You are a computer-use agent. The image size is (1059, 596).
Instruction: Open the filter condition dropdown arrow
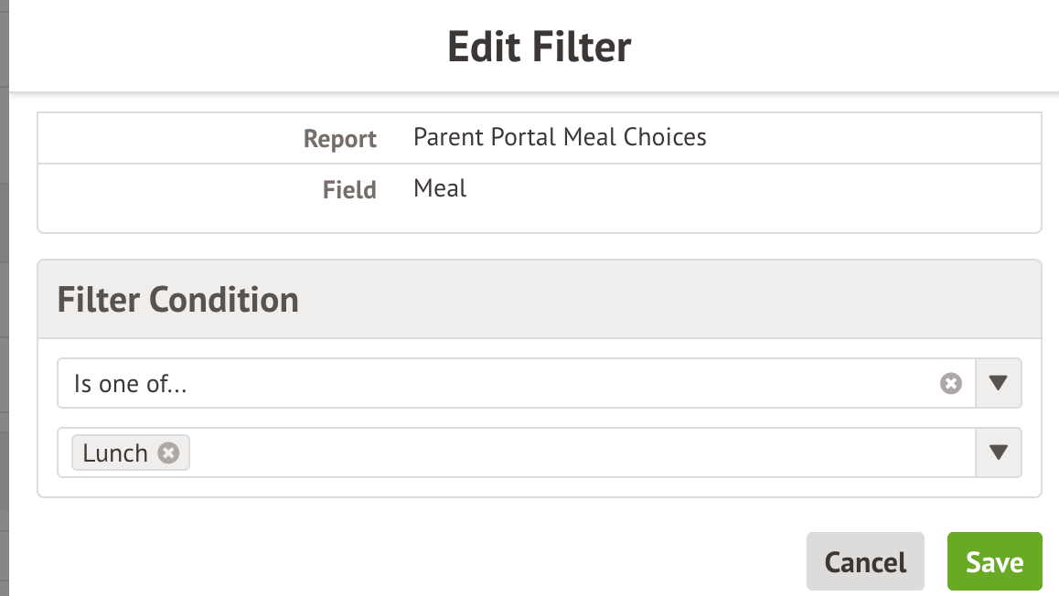point(999,384)
